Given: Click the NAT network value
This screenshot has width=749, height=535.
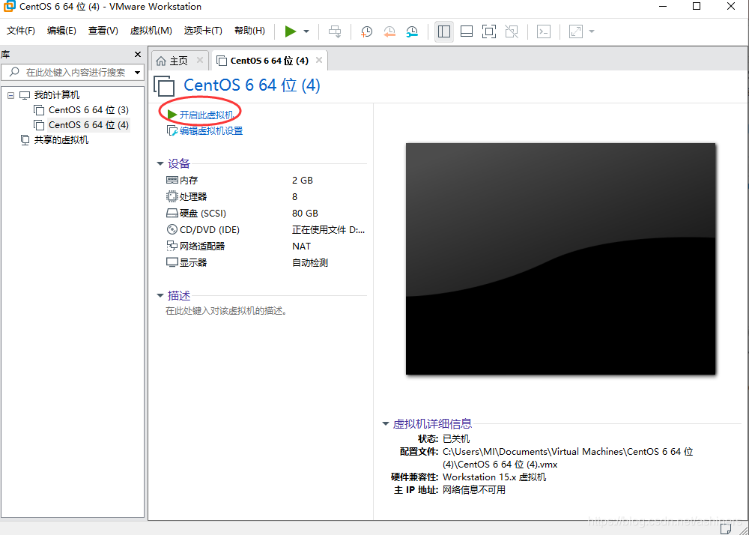Looking at the screenshot, I should tap(301, 246).
